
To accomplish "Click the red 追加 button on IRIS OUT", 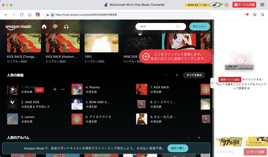I will tap(39, 90).
